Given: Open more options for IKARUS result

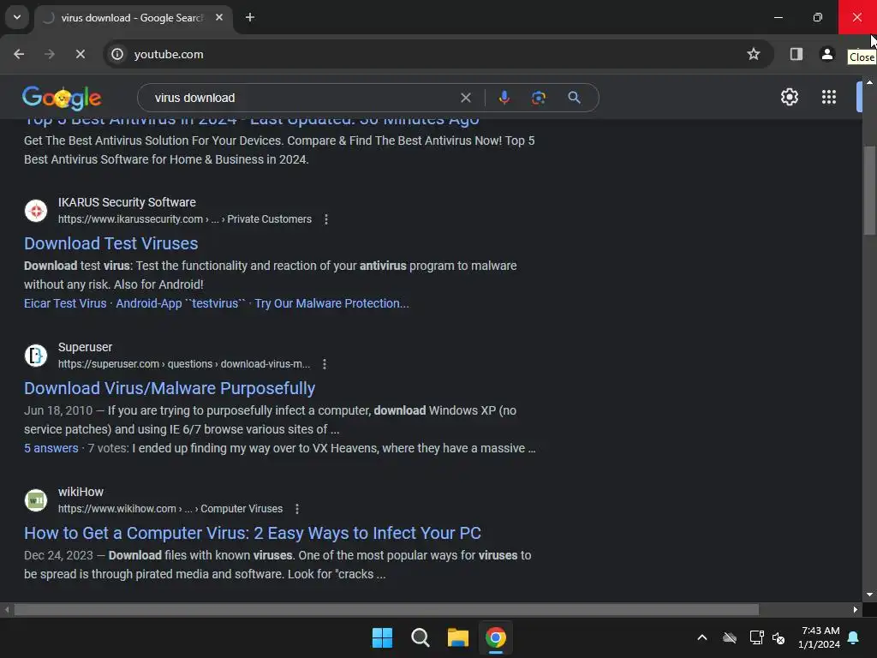Looking at the screenshot, I should (326, 219).
